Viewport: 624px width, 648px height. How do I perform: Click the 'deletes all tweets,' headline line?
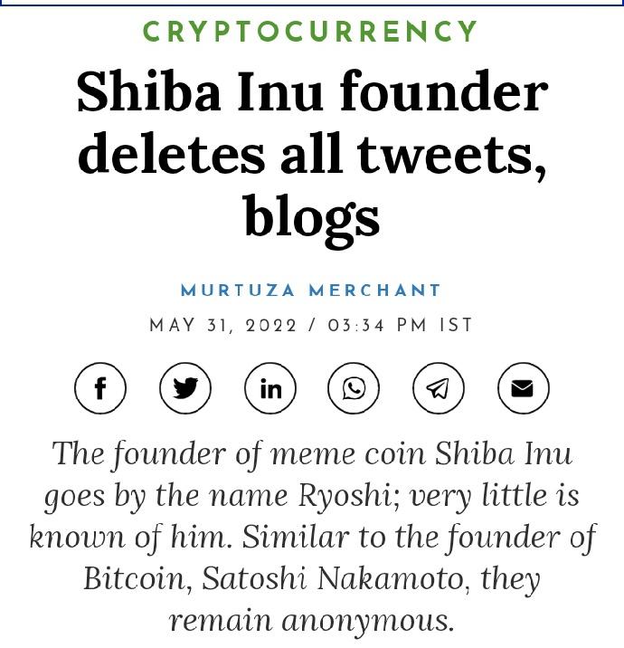pos(312,153)
